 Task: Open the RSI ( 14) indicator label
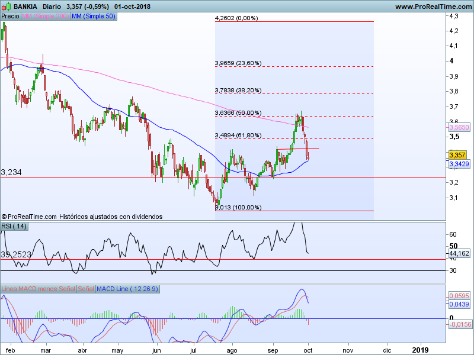pos(14,226)
